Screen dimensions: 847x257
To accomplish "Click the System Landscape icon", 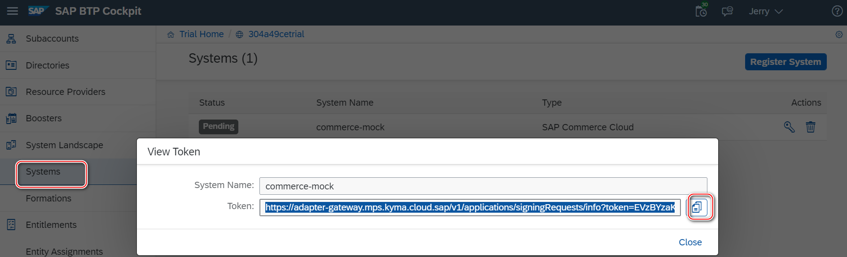I will (x=11, y=145).
